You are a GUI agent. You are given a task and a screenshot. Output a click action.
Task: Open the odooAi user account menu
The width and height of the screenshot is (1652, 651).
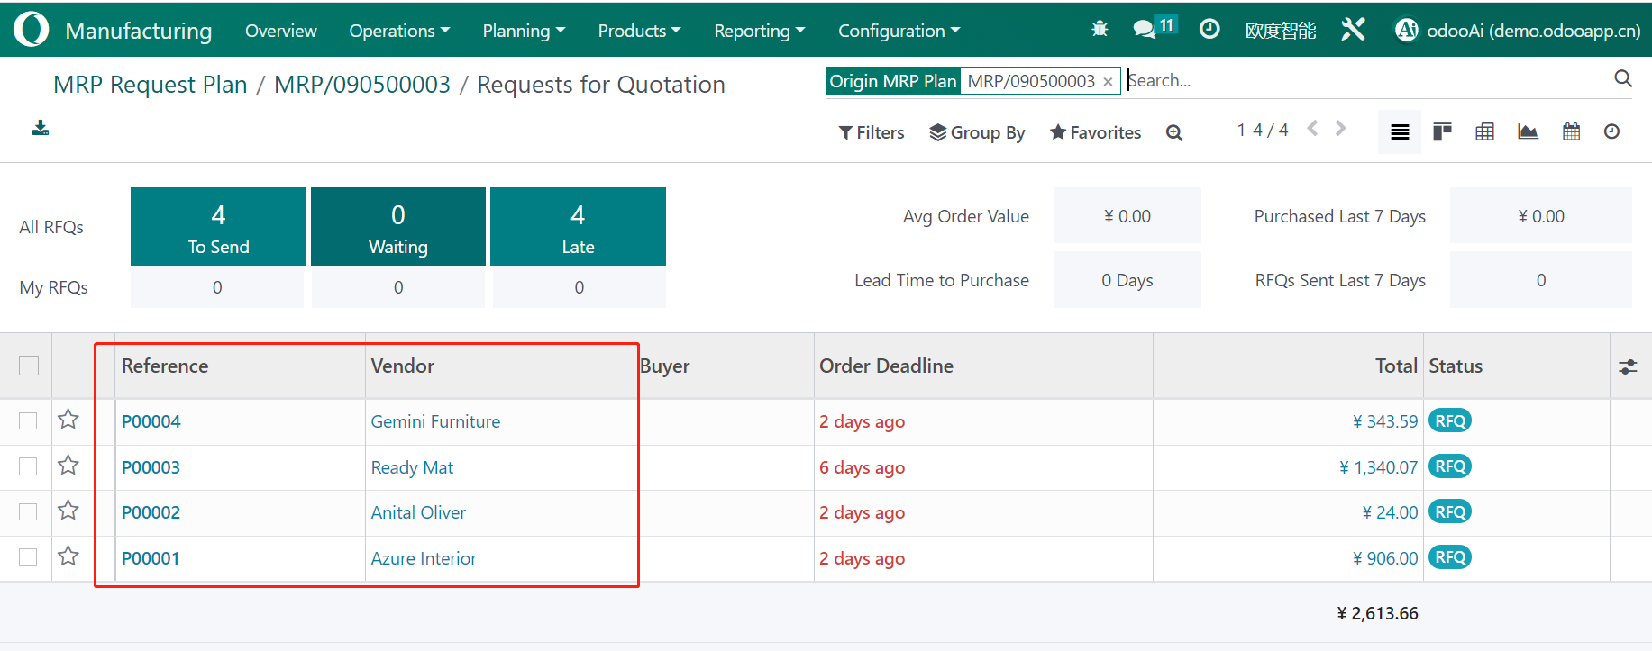(1518, 30)
